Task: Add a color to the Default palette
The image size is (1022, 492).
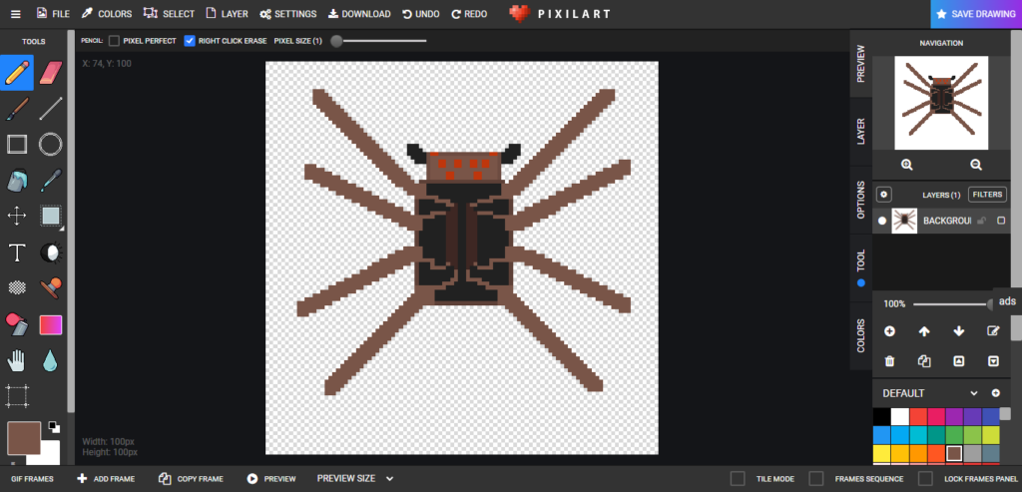Action: (995, 393)
